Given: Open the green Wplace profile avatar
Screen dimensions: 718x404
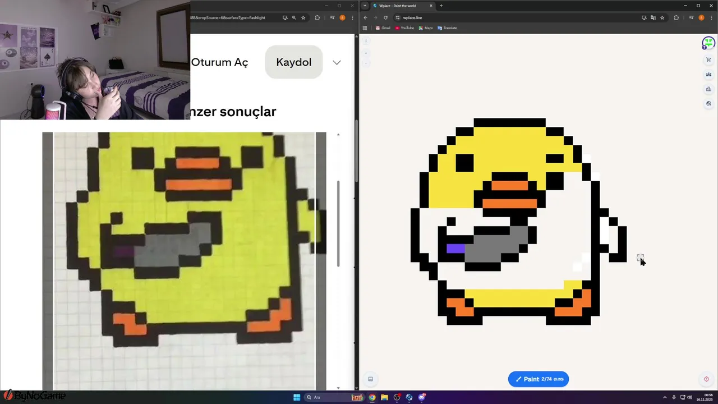Looking at the screenshot, I should coord(708,43).
